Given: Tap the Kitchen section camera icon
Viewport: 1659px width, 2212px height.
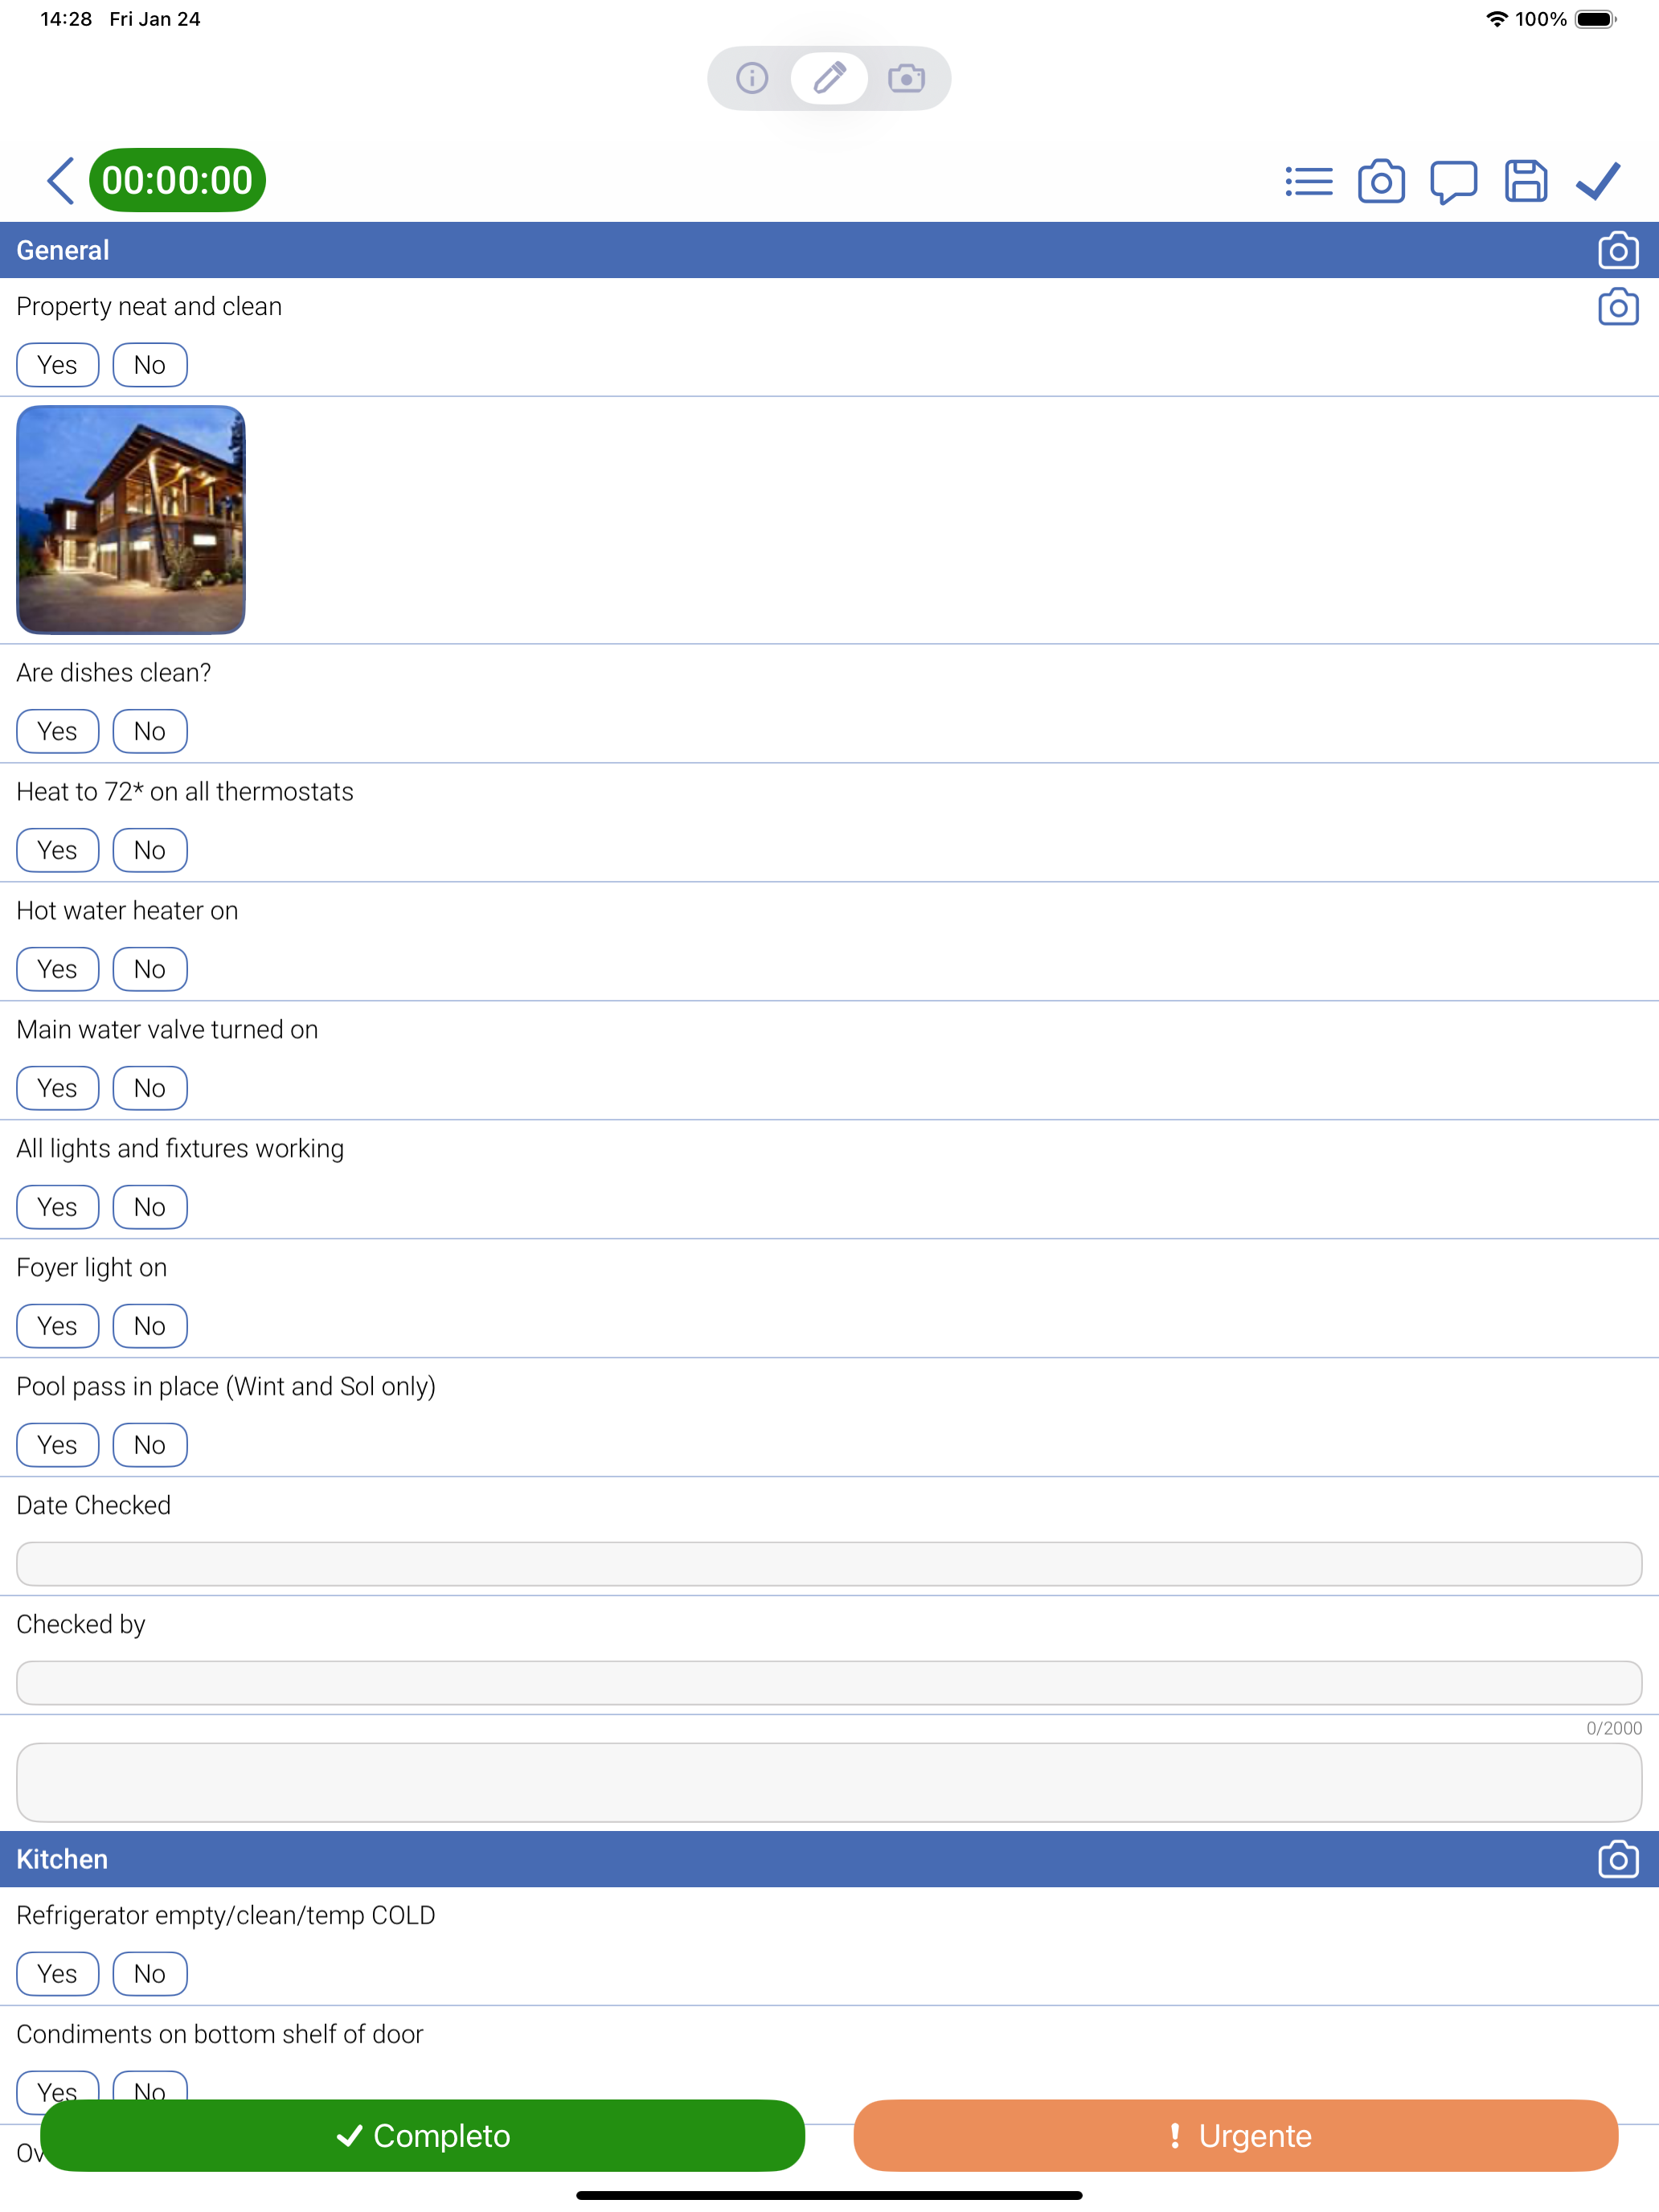Looking at the screenshot, I should coord(1617,1860).
